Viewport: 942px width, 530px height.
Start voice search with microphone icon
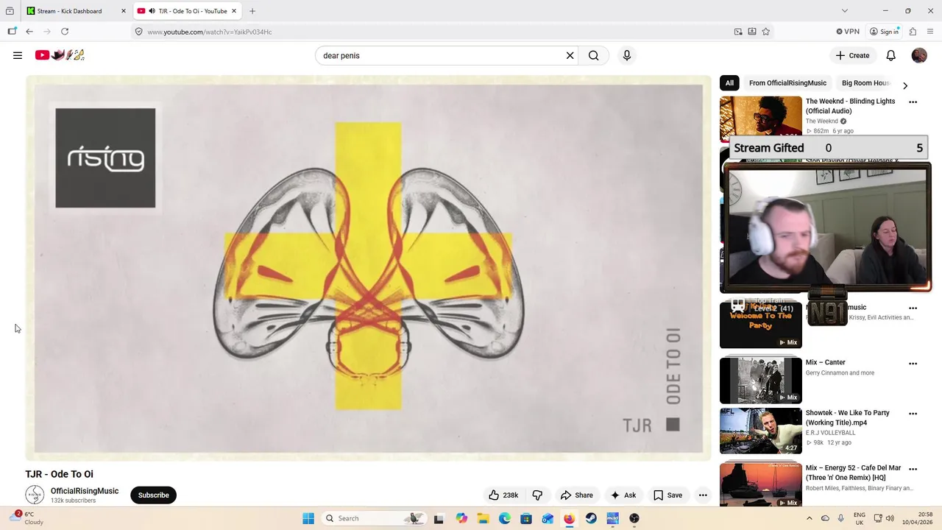627,55
